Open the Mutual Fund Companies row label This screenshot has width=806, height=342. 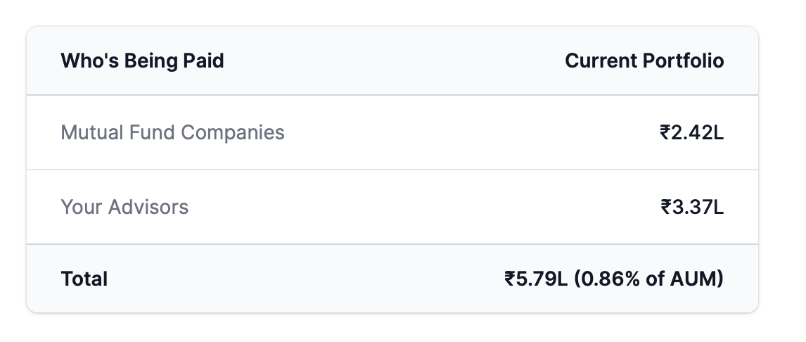pos(173,133)
